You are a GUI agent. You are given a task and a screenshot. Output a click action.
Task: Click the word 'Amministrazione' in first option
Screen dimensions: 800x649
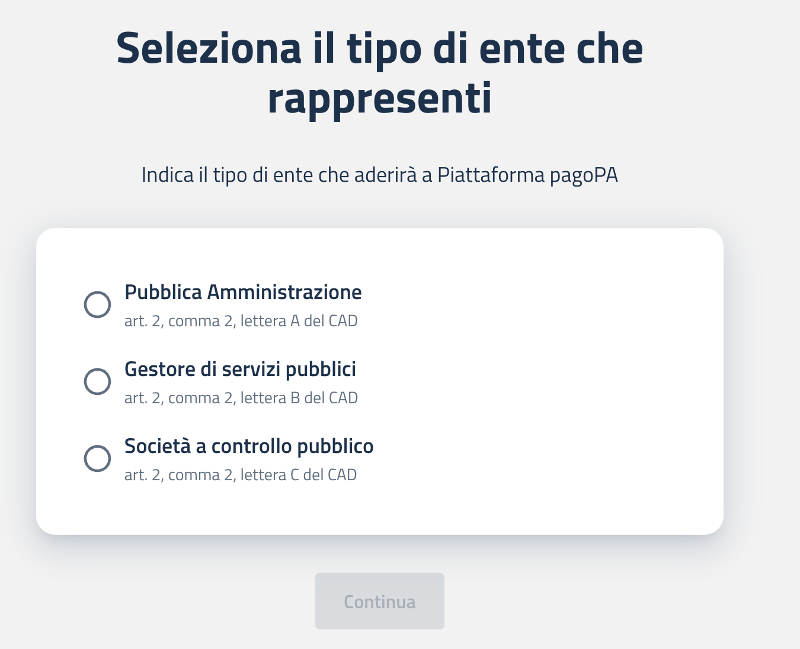point(284,292)
